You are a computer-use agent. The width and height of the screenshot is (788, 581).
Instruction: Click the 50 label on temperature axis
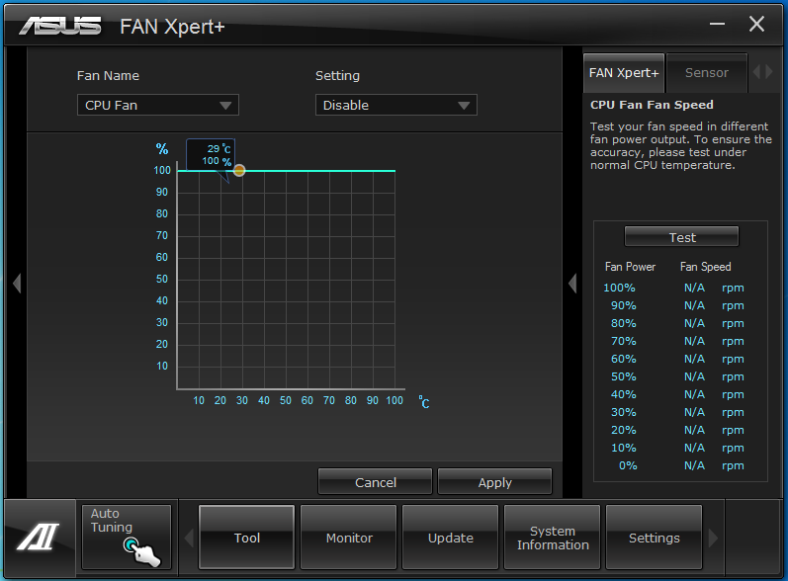[286, 400]
